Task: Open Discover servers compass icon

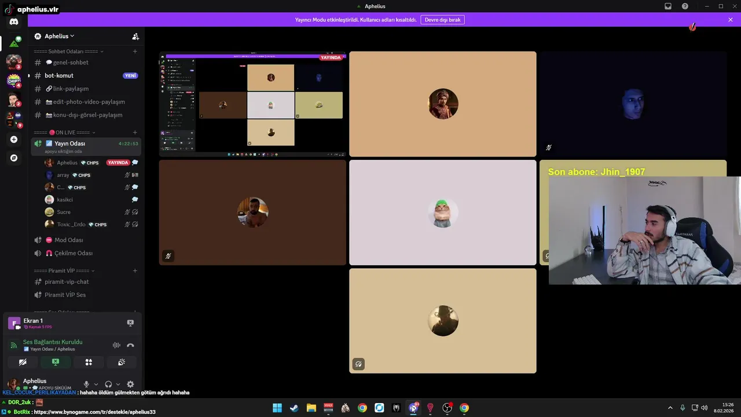Action: pos(14,158)
